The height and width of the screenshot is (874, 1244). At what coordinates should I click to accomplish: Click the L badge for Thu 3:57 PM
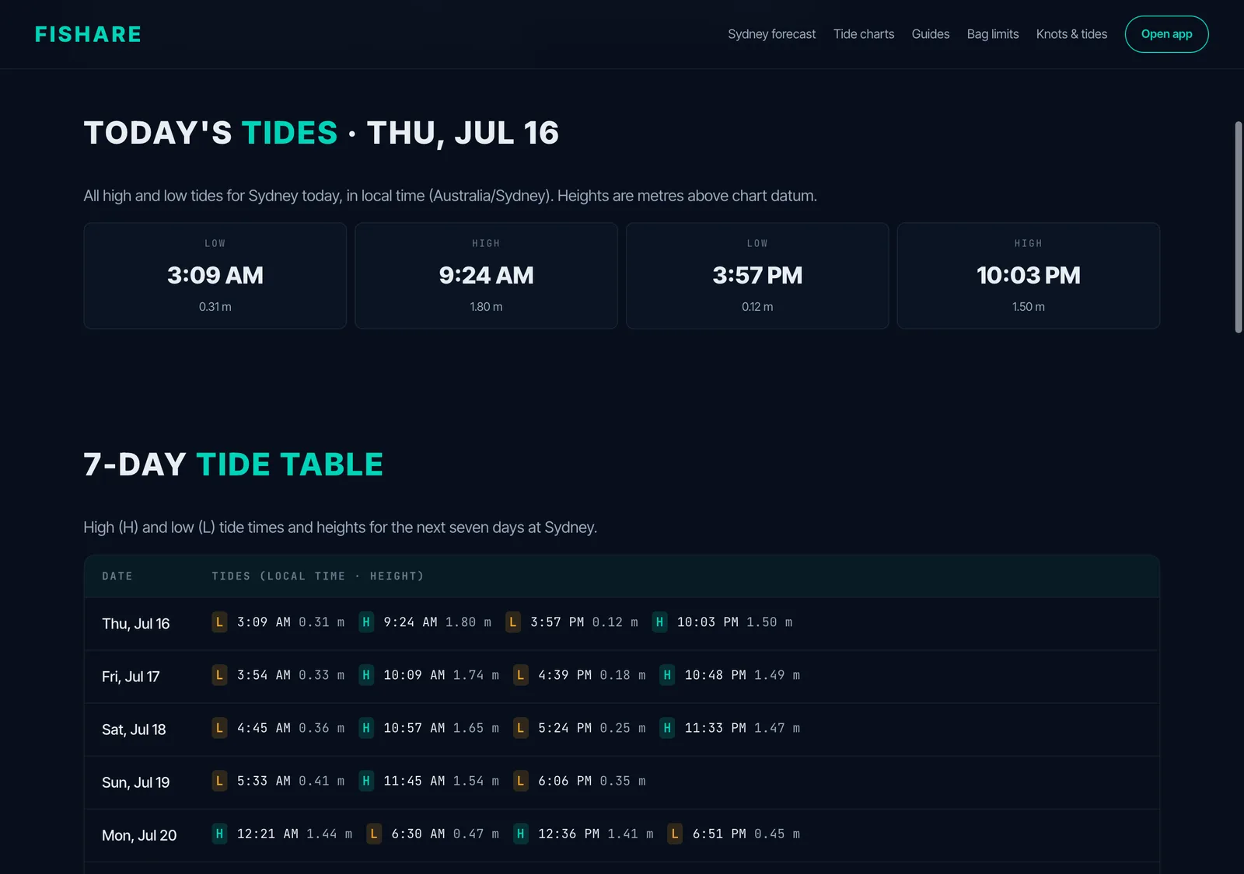tap(512, 622)
